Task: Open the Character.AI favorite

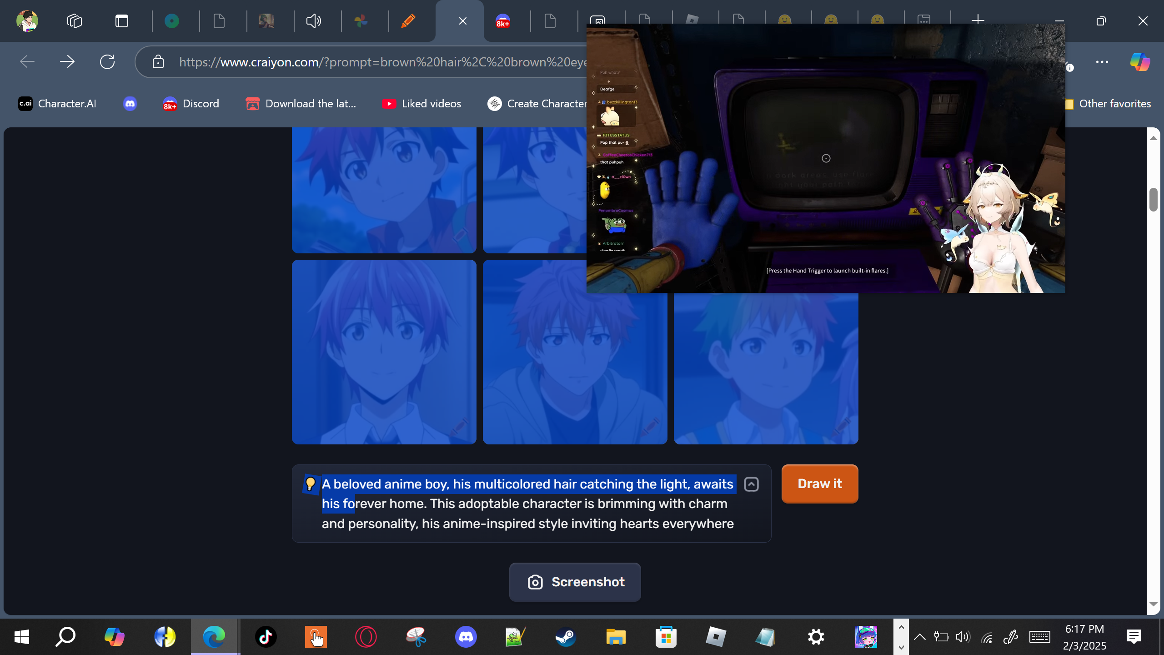Action: coord(57,104)
